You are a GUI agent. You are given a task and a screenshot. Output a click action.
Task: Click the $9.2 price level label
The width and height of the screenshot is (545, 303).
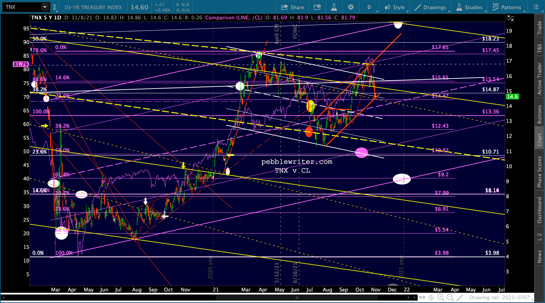click(443, 175)
